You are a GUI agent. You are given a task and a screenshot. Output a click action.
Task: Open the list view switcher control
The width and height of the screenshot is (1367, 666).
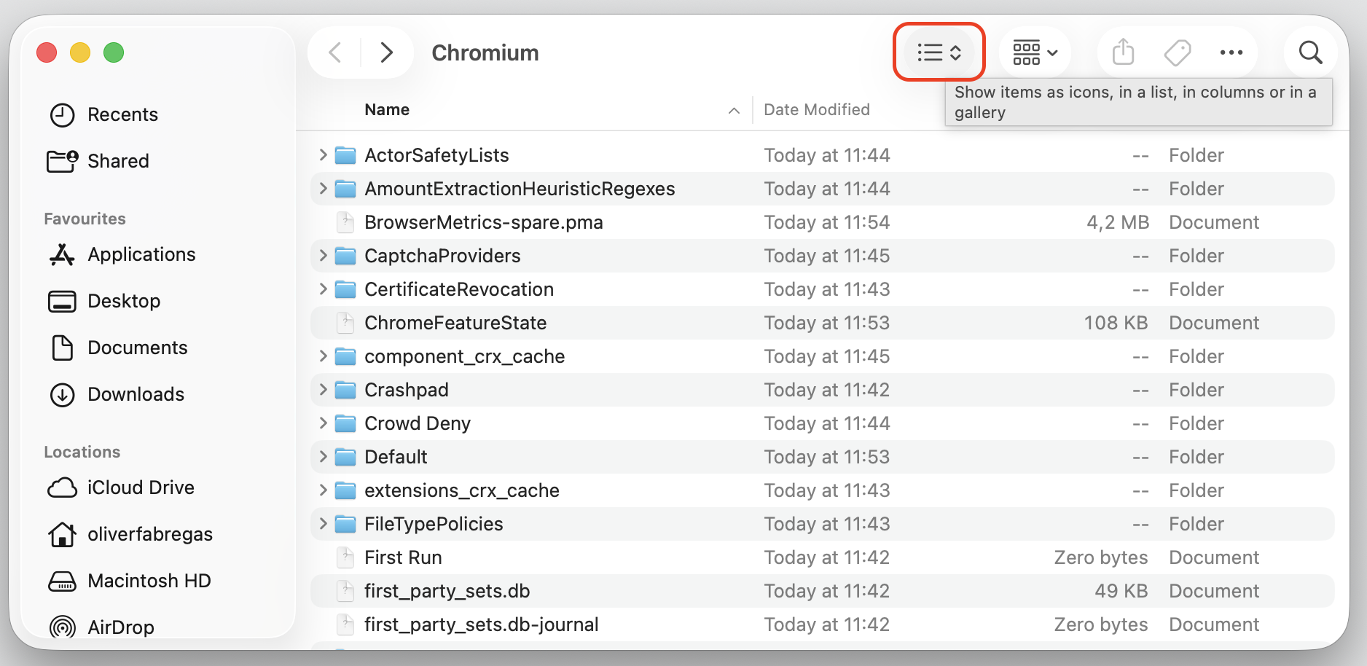coord(939,52)
